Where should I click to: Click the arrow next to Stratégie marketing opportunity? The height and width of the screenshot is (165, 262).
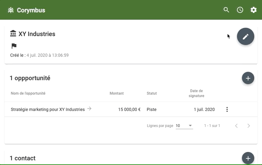click(89, 108)
